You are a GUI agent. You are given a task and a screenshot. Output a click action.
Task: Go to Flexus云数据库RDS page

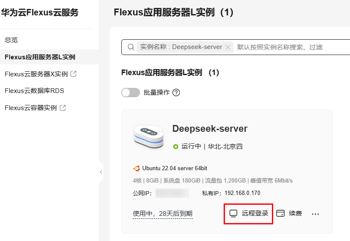(x=34, y=90)
